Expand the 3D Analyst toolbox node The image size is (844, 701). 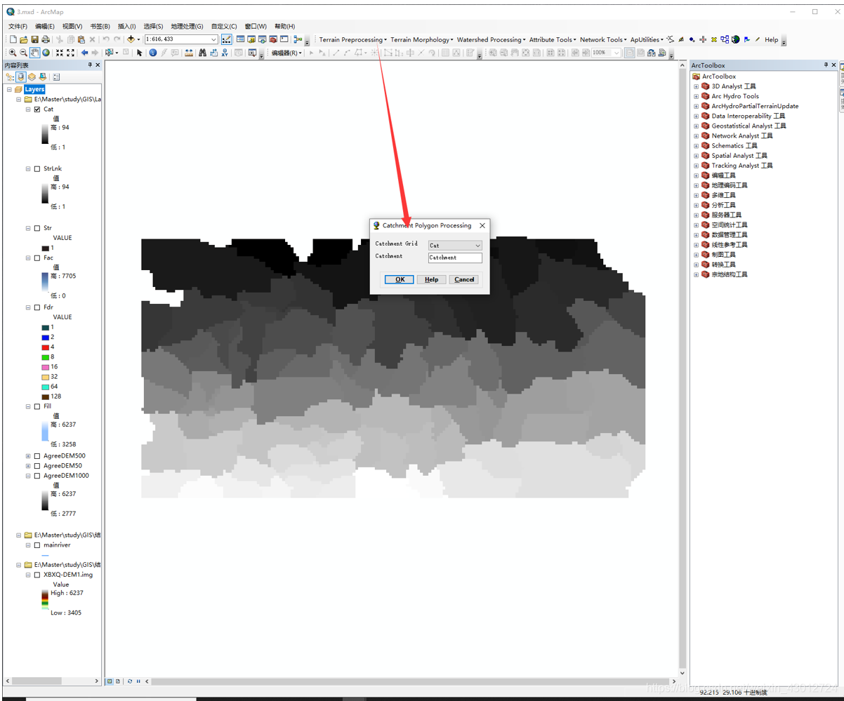click(x=697, y=87)
